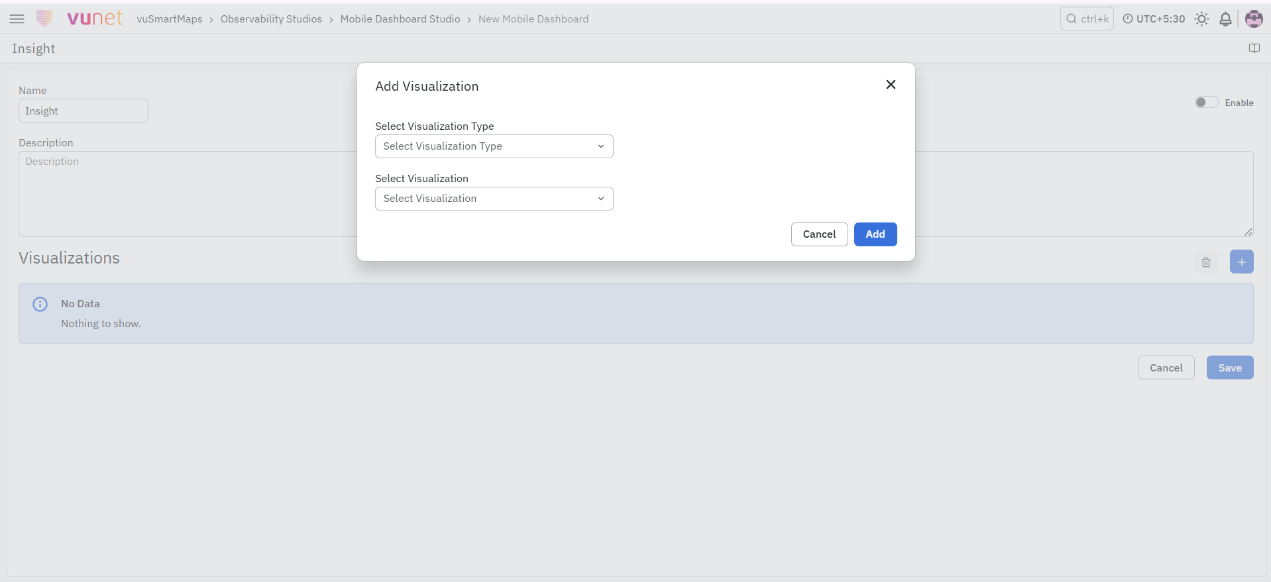Open the user profile avatar

1254,19
